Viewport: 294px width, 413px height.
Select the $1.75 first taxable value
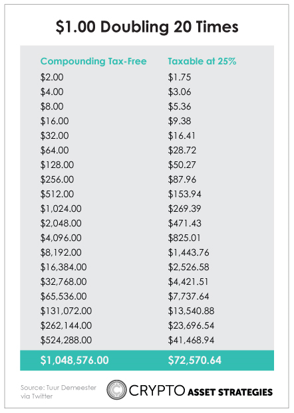180,77
